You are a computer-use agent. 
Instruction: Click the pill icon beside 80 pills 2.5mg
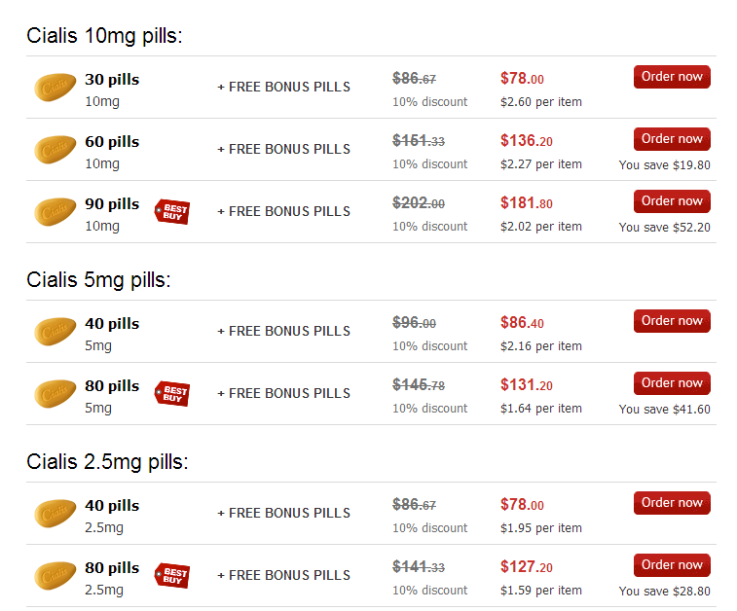pos(55,575)
